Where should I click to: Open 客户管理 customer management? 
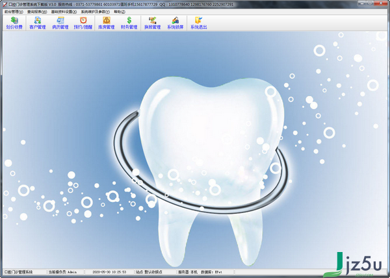point(38,23)
